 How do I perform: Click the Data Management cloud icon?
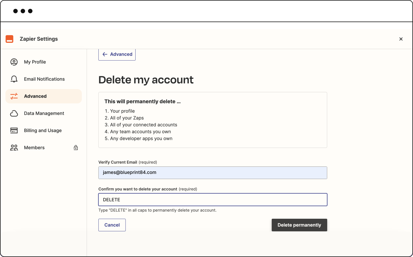coord(14,113)
